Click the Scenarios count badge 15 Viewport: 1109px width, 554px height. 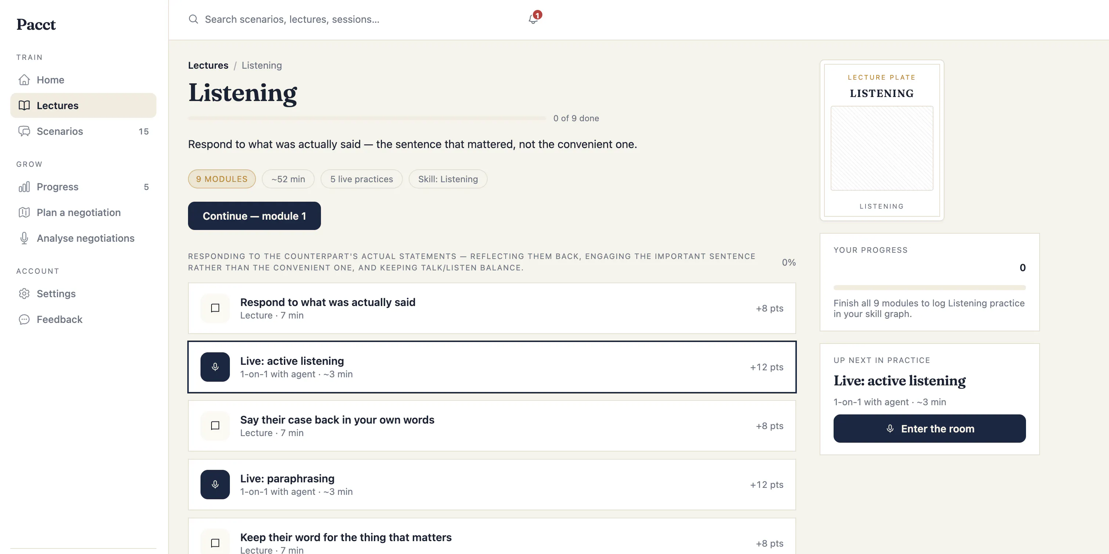click(x=144, y=132)
